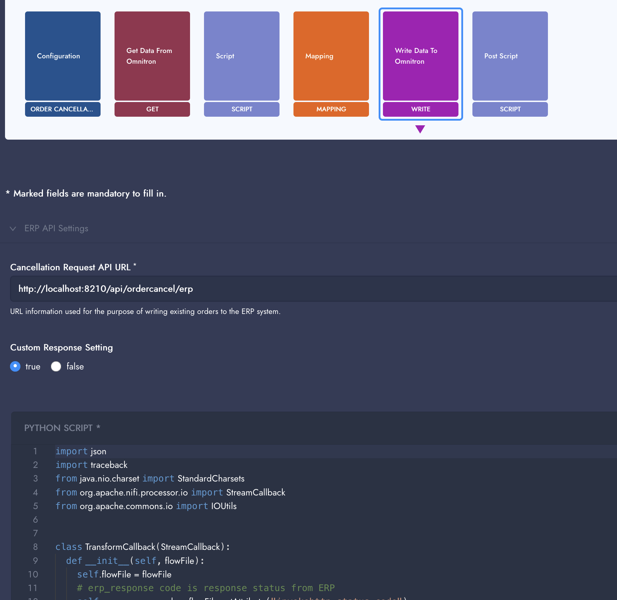Click the class TransformCallback line in editor
617x600 pixels.
142,547
